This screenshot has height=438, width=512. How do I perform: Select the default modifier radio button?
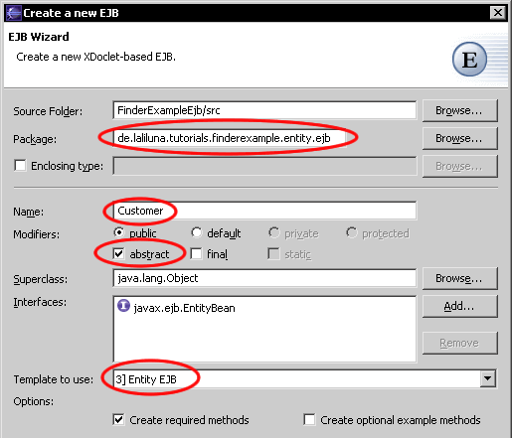click(196, 232)
